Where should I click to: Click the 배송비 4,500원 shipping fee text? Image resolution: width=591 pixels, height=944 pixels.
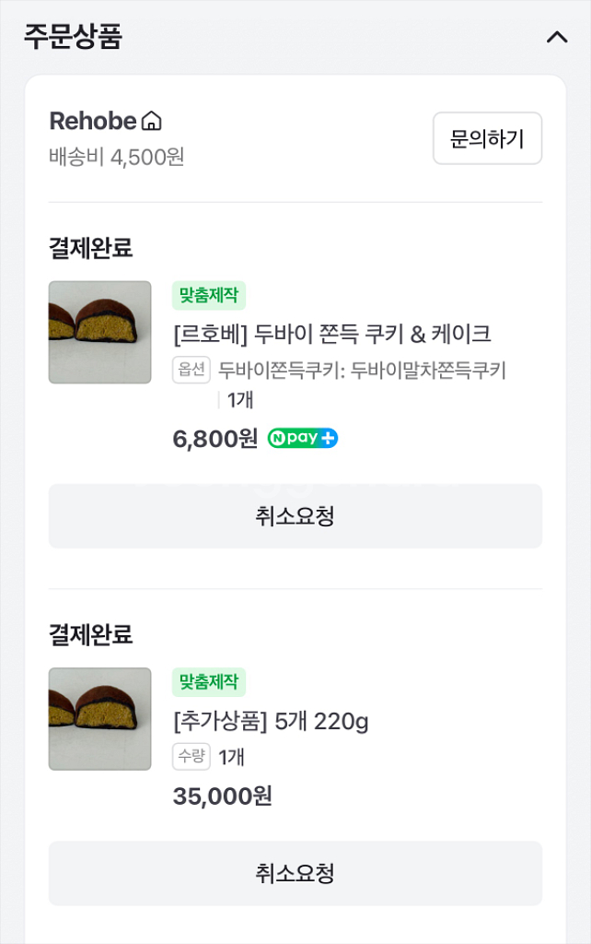tap(117, 157)
